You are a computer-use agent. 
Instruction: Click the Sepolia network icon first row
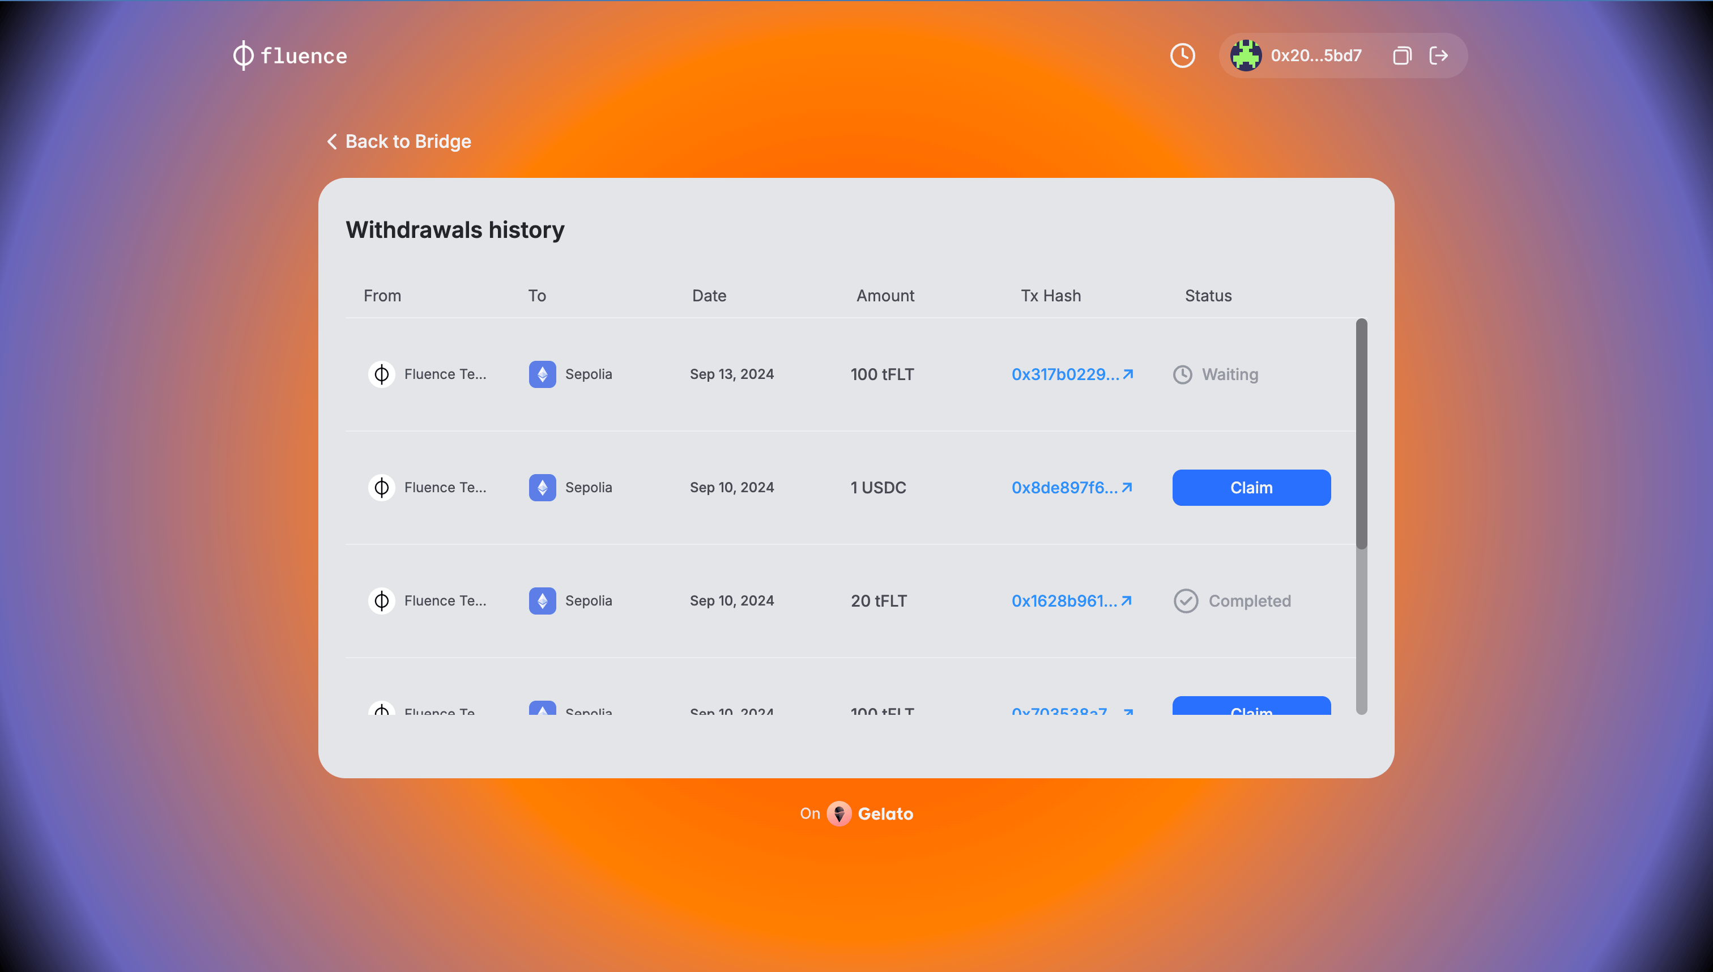pos(542,373)
